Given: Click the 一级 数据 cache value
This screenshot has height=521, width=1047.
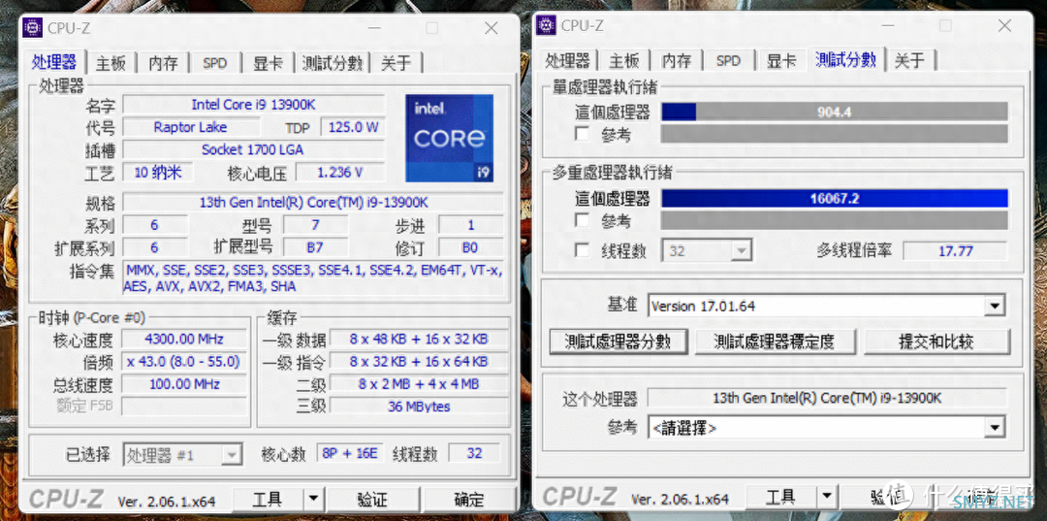Looking at the screenshot, I should coord(420,340).
